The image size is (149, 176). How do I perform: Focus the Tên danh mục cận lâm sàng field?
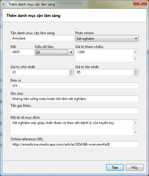[42, 38]
